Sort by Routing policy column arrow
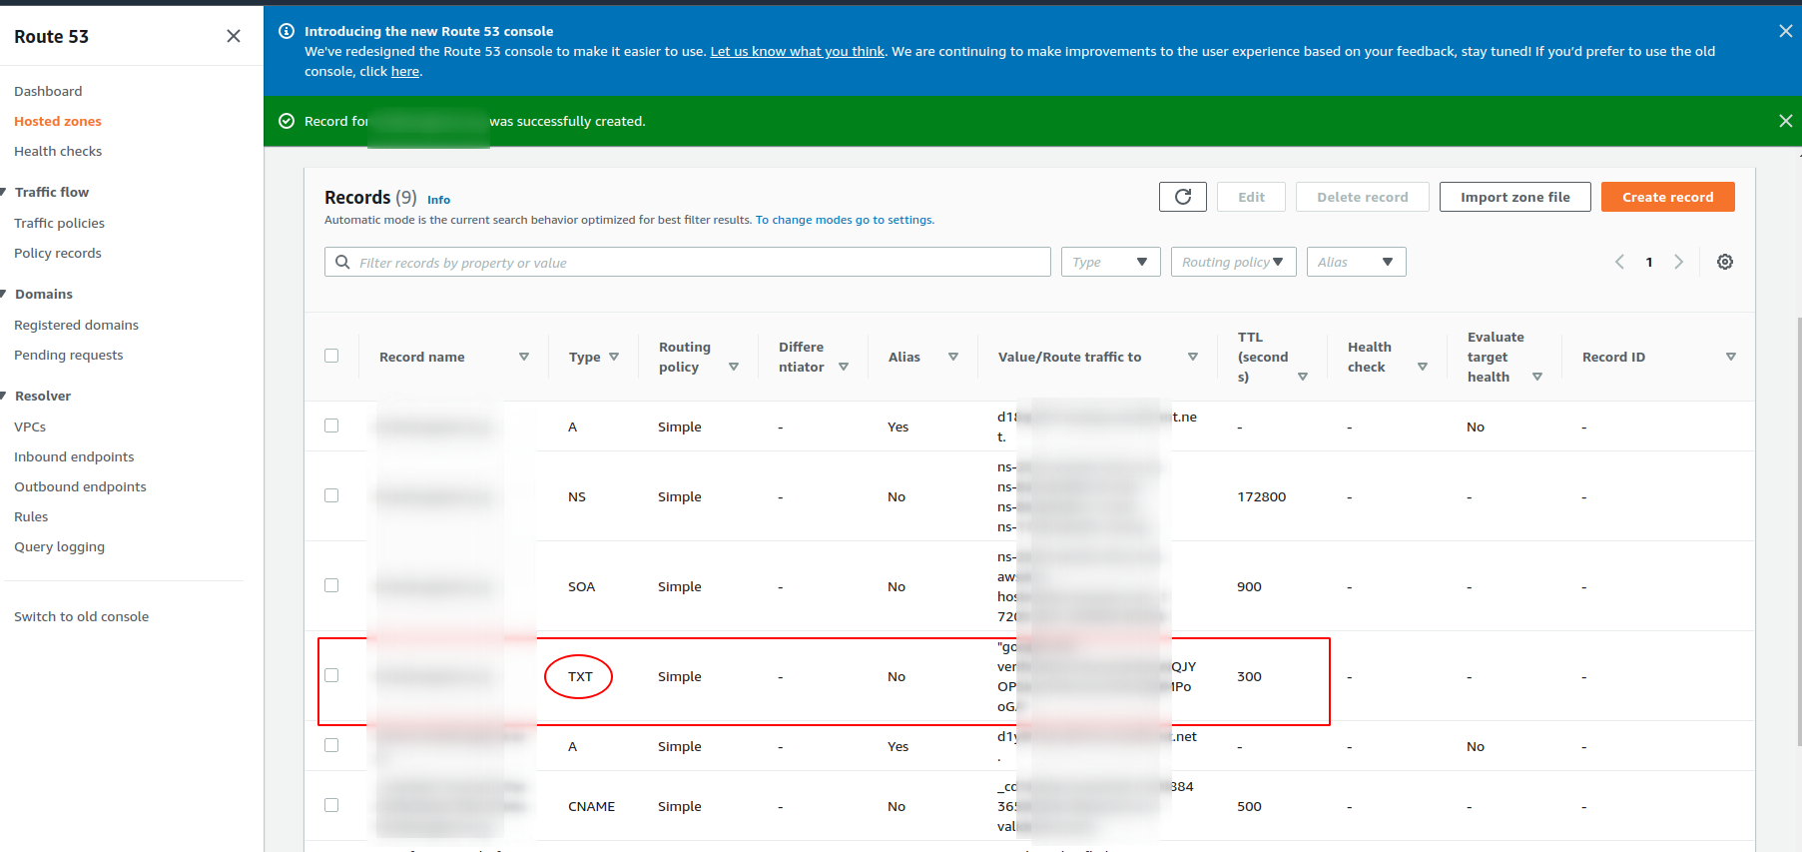This screenshot has height=852, width=1802. click(x=734, y=367)
